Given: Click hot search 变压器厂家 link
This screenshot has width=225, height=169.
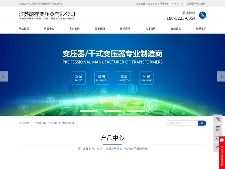Looking at the screenshot, I should coord(55,123).
